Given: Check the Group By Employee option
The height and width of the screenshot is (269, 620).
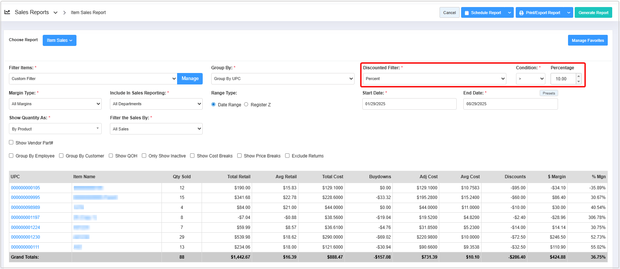Looking at the screenshot, I should click(x=11, y=156).
